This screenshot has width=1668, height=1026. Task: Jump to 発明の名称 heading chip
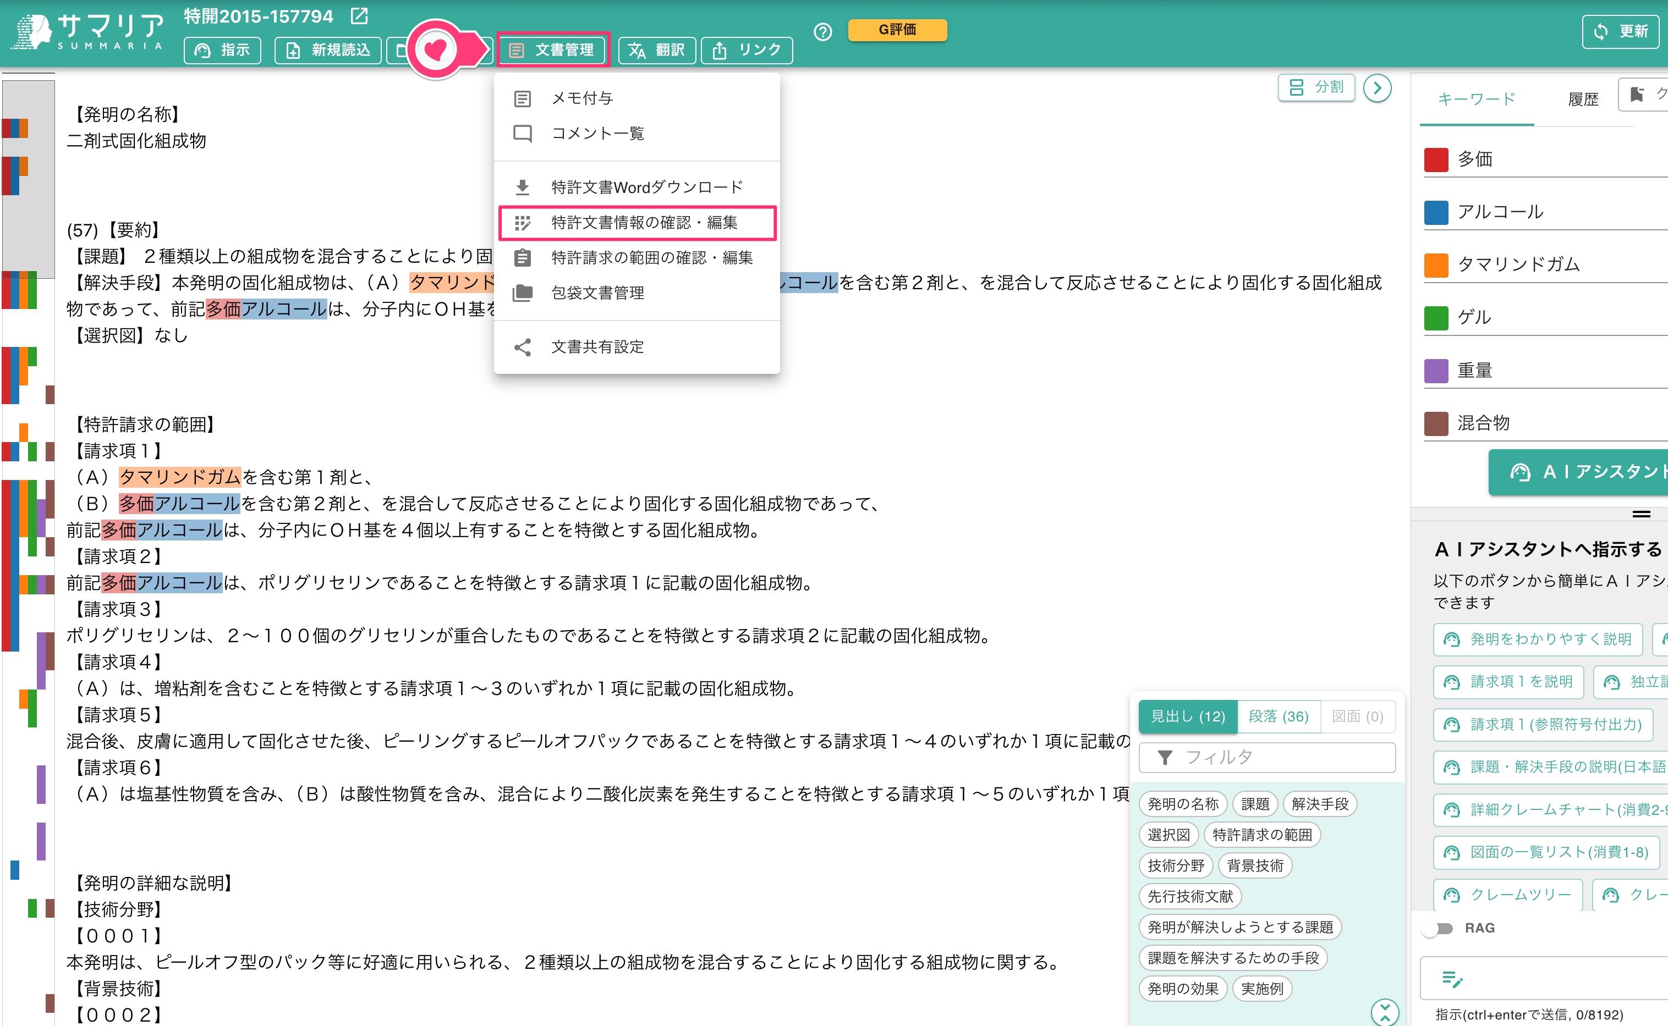(x=1183, y=804)
